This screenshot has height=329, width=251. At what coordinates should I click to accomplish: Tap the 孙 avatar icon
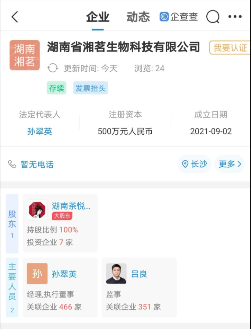pos(37,274)
